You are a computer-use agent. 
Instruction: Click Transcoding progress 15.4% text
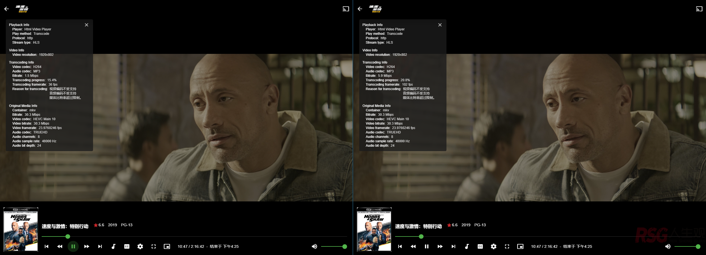pyautogui.click(x=35, y=80)
